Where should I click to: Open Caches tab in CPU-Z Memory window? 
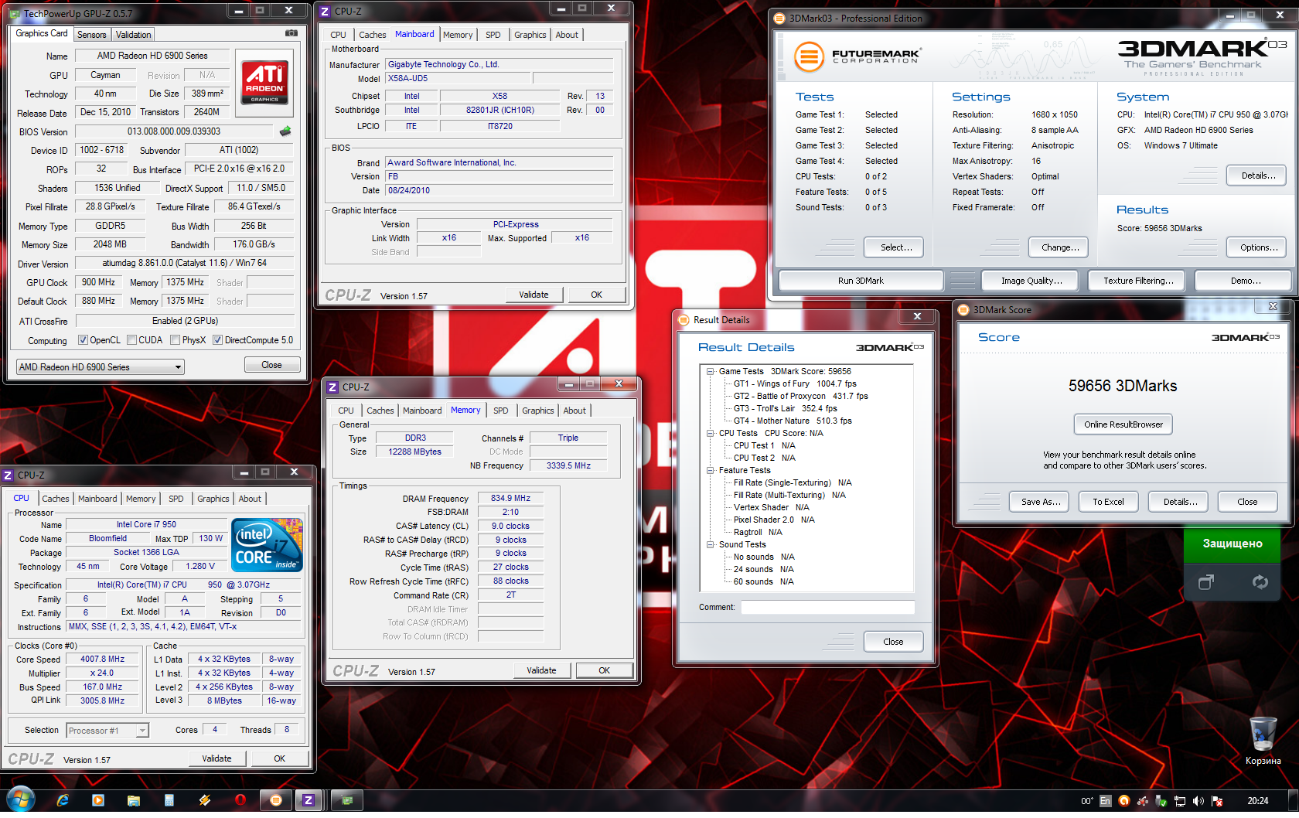(380, 411)
